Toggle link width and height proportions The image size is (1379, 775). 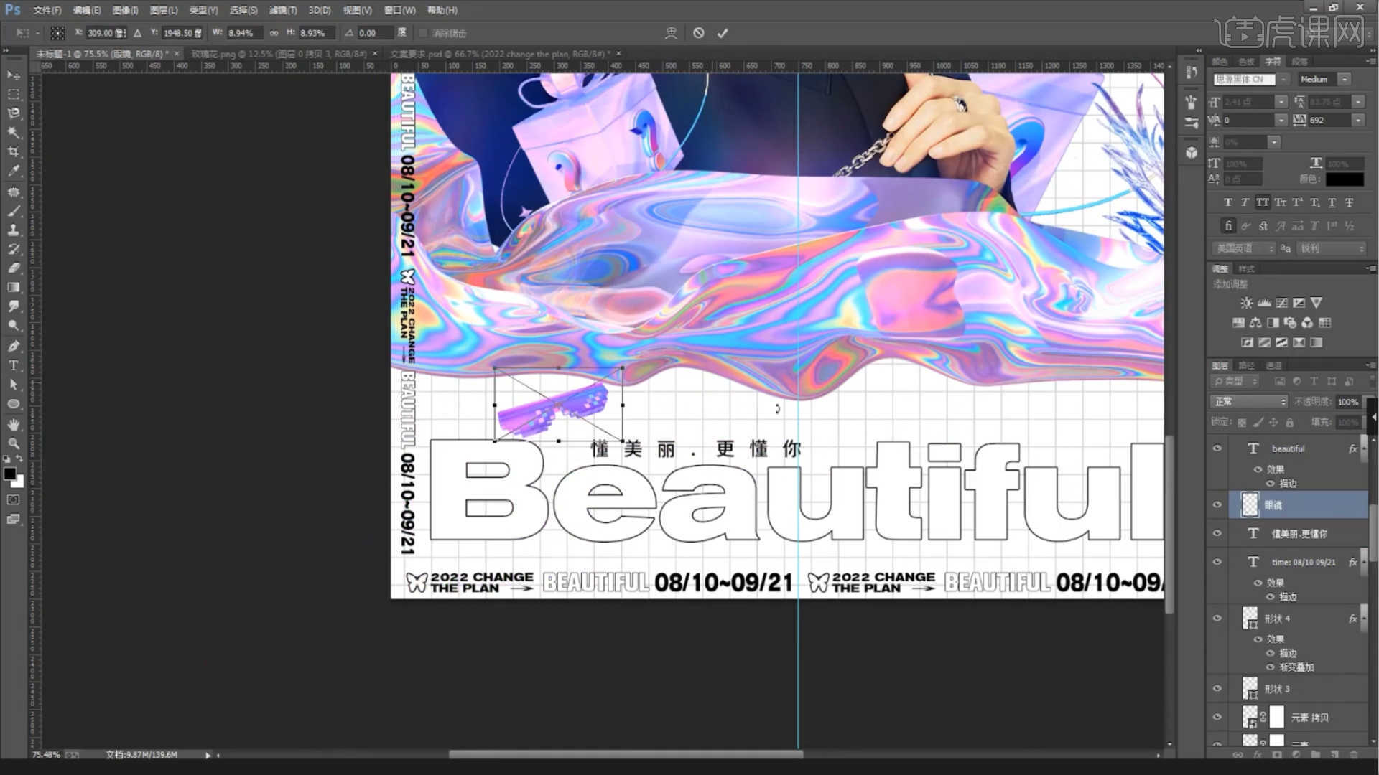274,33
